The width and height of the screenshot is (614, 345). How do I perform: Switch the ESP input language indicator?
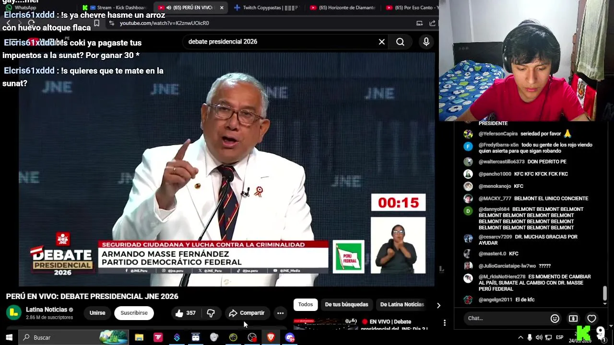pos(559,337)
